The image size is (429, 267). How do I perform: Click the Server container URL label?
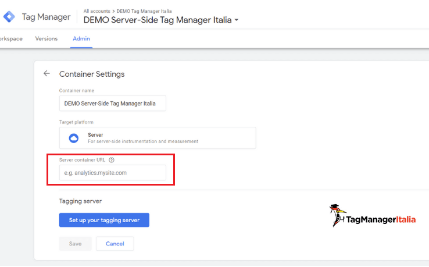coord(82,160)
